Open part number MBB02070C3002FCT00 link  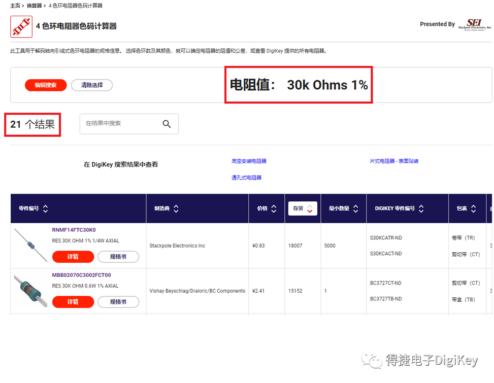(81, 275)
